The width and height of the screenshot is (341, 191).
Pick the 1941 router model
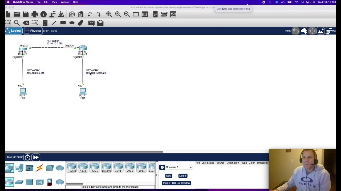118,168
